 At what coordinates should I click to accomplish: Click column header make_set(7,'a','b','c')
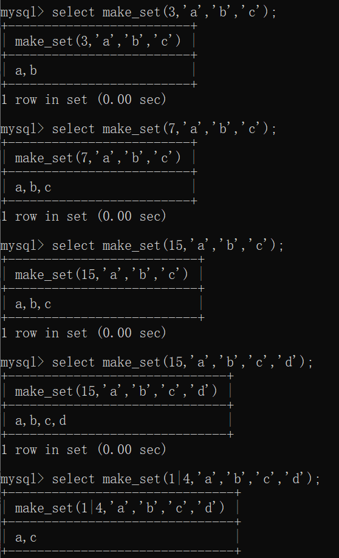[98, 157]
